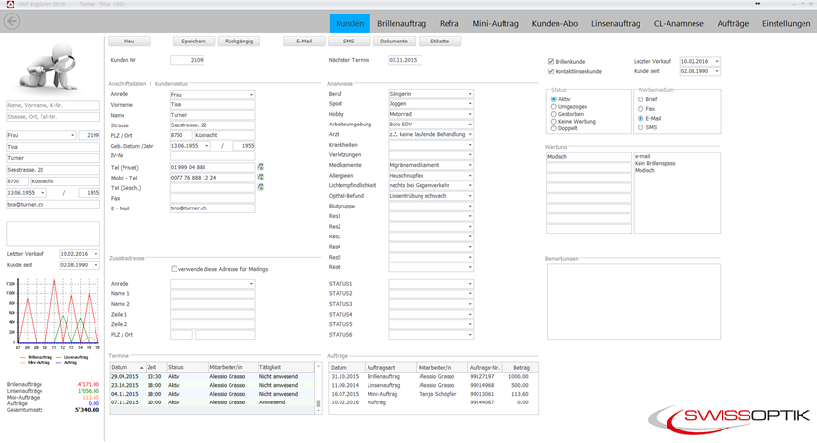Screen dimensions: 817x443
Task: Enable 'verwende diese Adresse für Mailings'
Action: [x=174, y=269]
